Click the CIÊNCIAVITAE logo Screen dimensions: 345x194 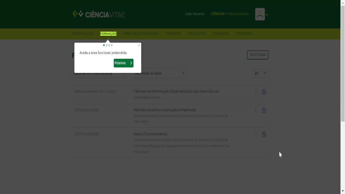99,14
